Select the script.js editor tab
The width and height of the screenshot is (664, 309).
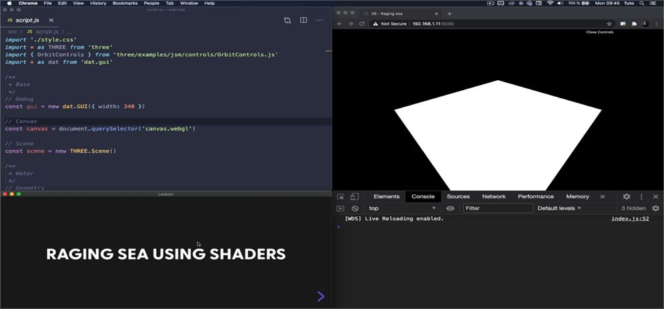pyautogui.click(x=30, y=21)
